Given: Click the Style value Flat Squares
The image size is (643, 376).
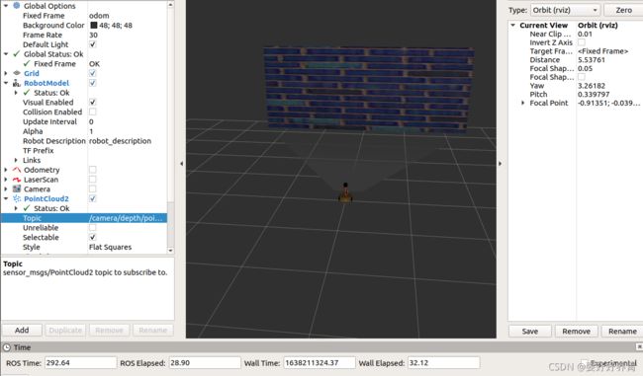Looking at the screenshot, I should tap(111, 247).
